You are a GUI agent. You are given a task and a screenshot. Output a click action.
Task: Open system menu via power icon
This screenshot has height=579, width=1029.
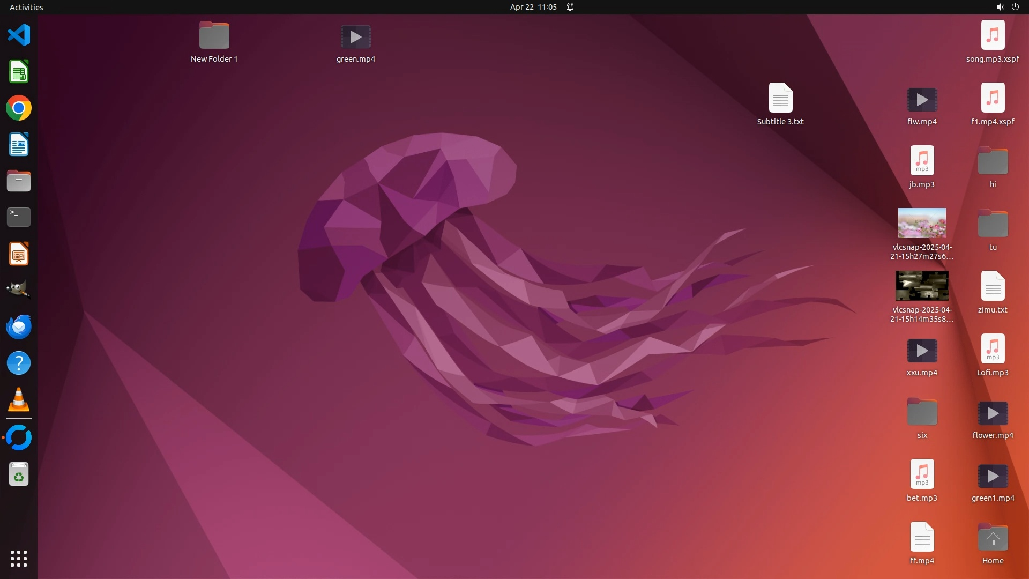1015,7
